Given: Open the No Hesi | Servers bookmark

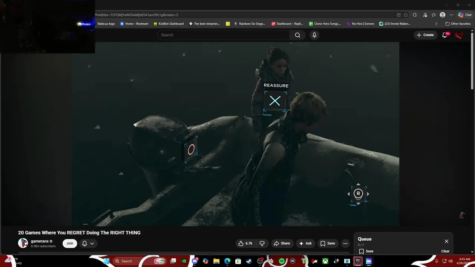Looking at the screenshot, I should pyautogui.click(x=360, y=24).
